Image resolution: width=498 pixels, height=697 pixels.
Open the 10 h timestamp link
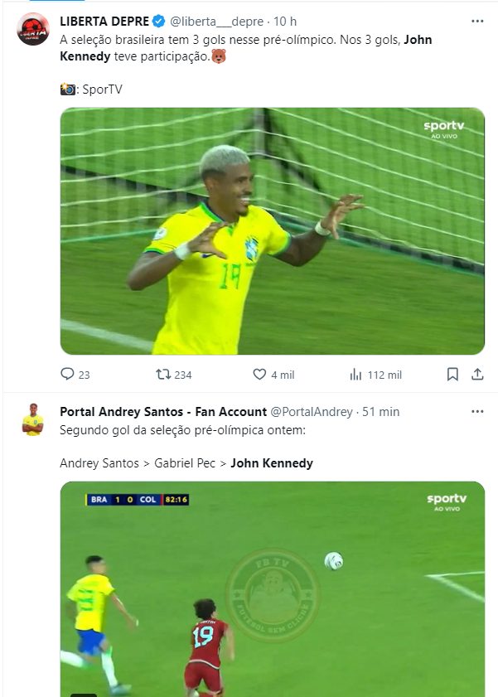pyautogui.click(x=285, y=22)
